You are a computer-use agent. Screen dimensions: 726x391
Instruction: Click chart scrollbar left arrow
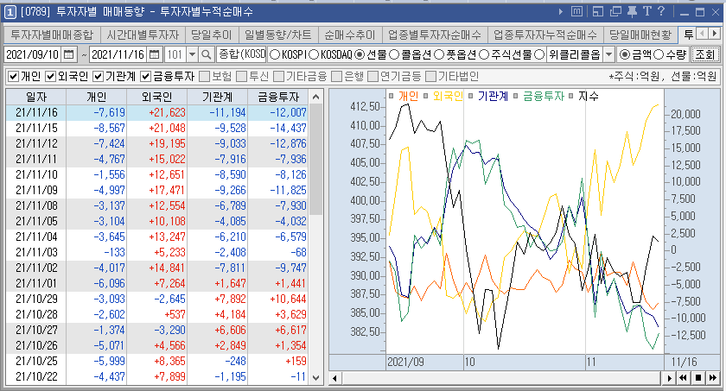click(334, 378)
